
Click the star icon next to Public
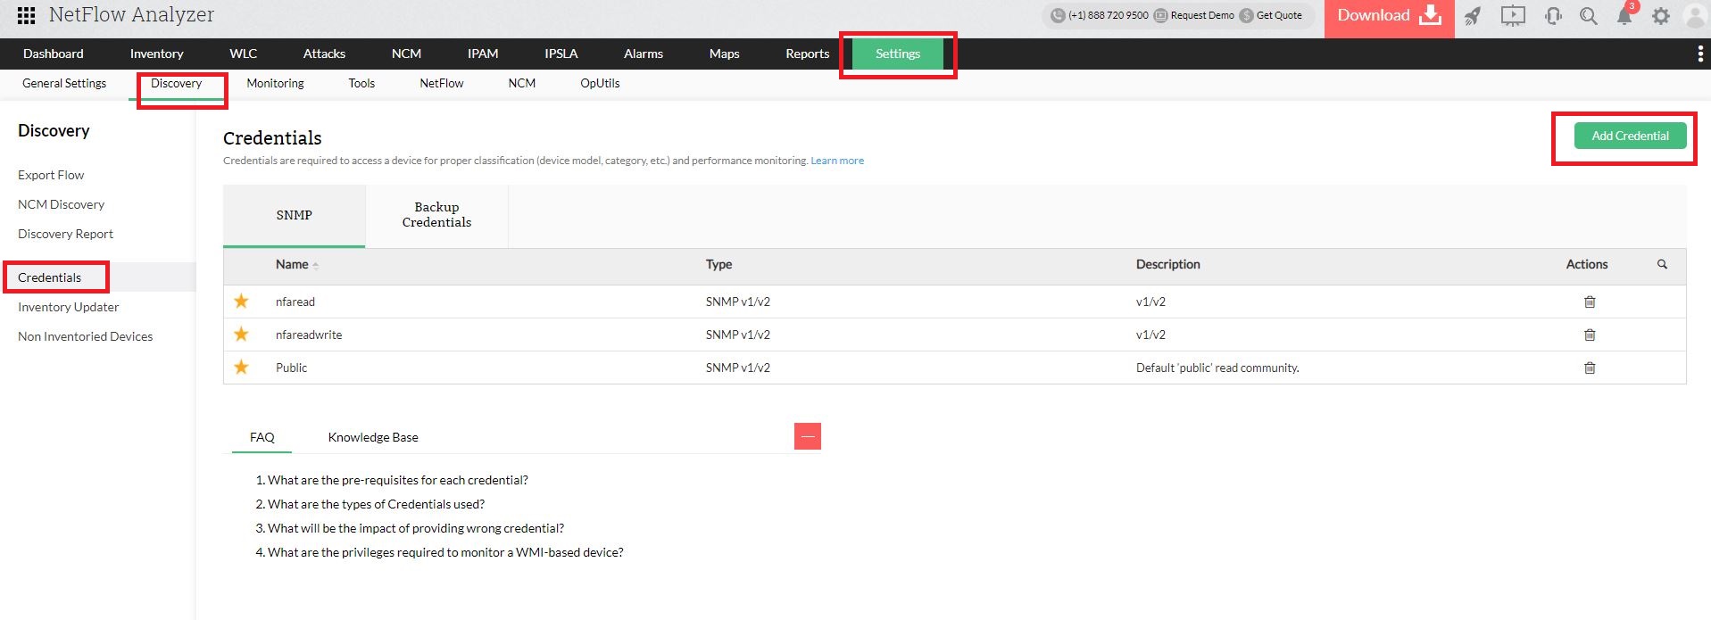[241, 367]
